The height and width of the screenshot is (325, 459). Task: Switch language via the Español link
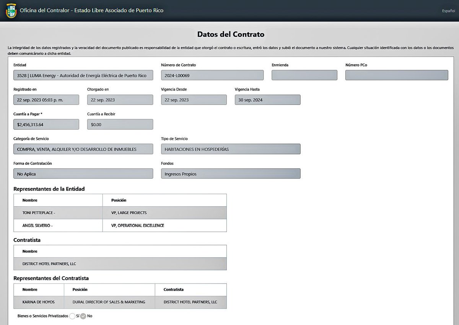448,11
